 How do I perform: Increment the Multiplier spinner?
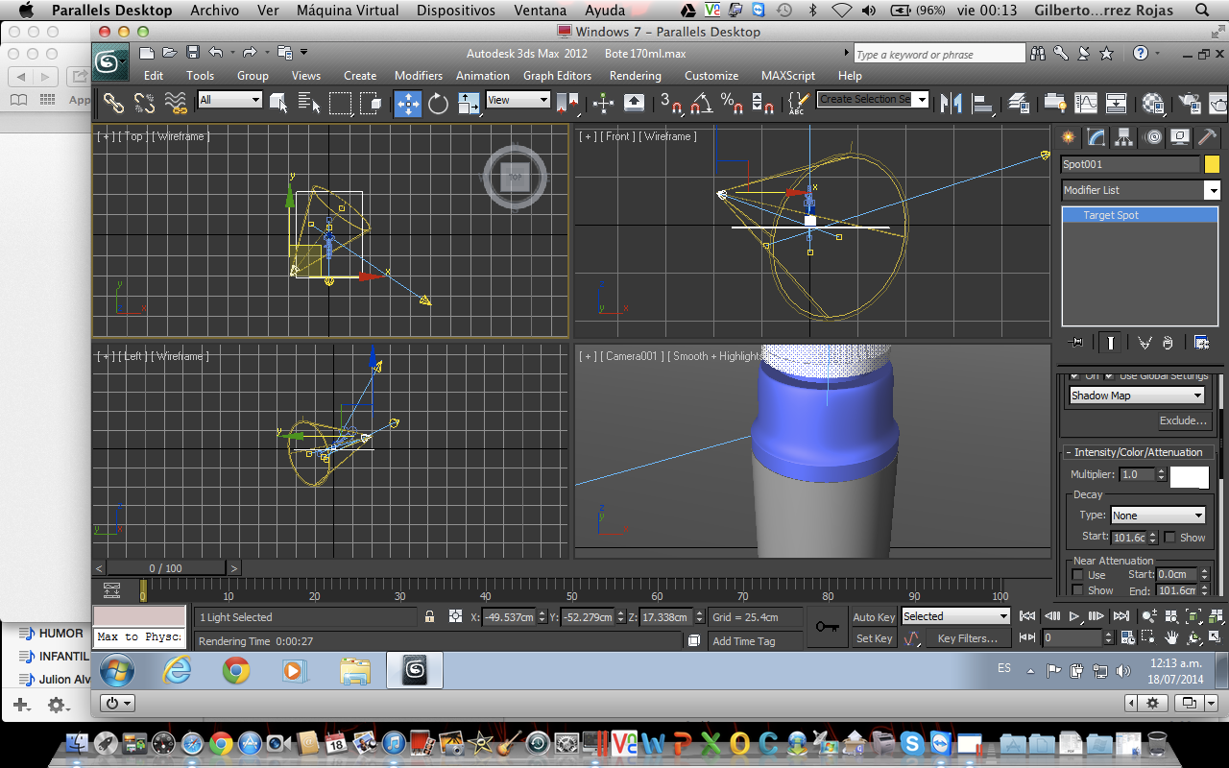pos(1161,470)
